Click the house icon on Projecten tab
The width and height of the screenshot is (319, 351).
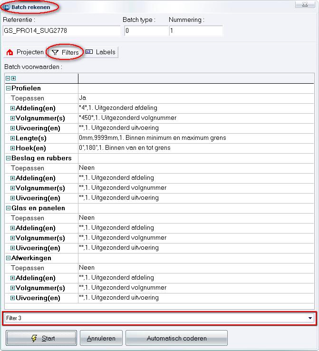coord(10,52)
